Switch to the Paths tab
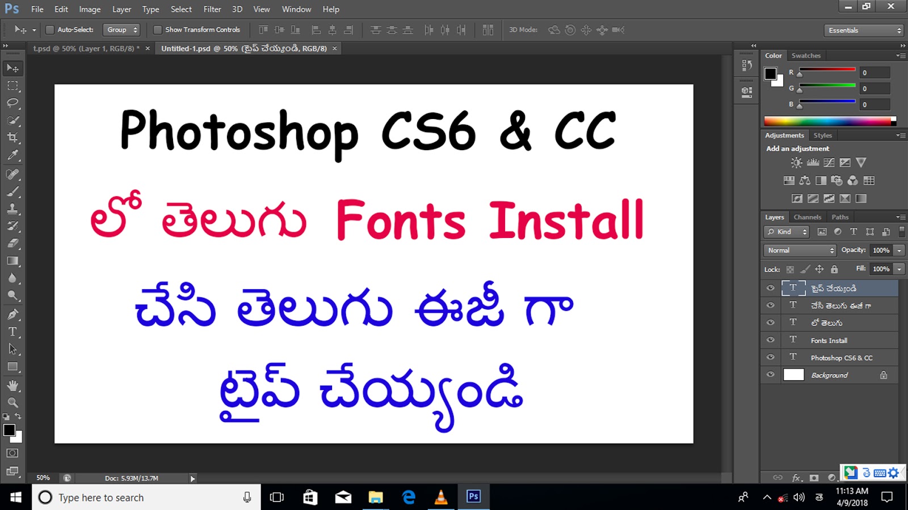 840,217
